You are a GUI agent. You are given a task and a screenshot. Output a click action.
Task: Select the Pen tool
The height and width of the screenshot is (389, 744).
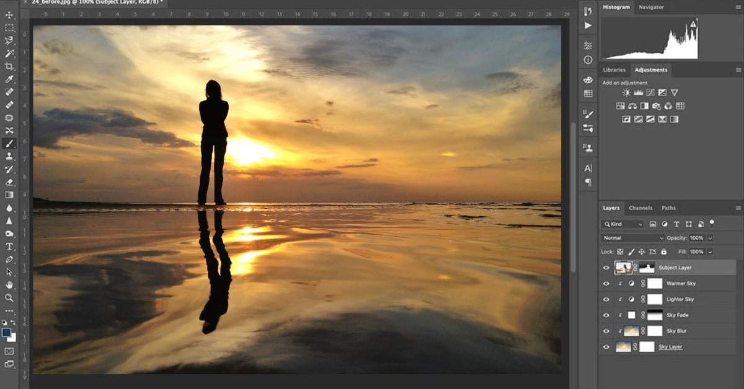9,259
